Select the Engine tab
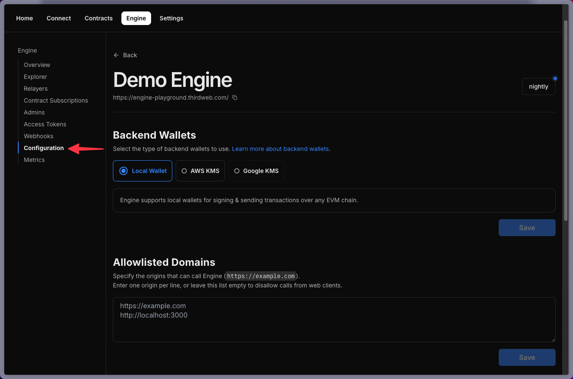573x379 pixels. pyautogui.click(x=136, y=18)
